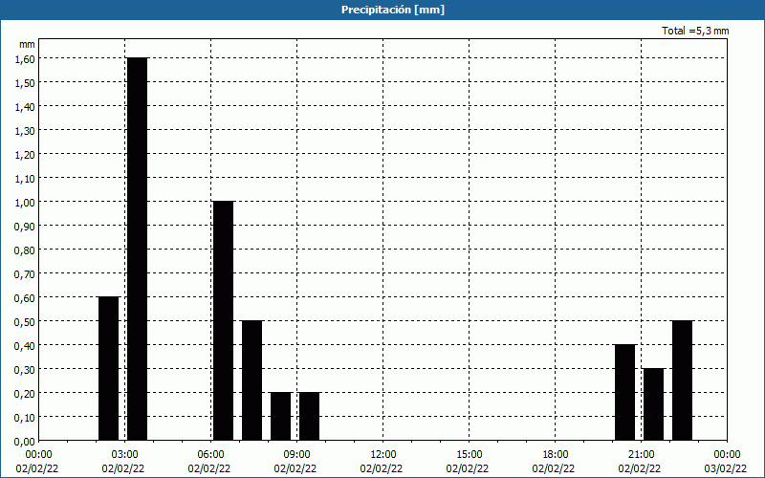Select the 'Total =5,3 mm' label
This screenshot has width=765, height=478.
pyautogui.click(x=695, y=31)
